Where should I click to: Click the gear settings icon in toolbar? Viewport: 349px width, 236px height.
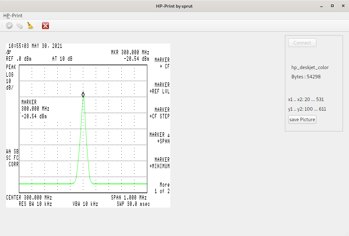click(9, 26)
